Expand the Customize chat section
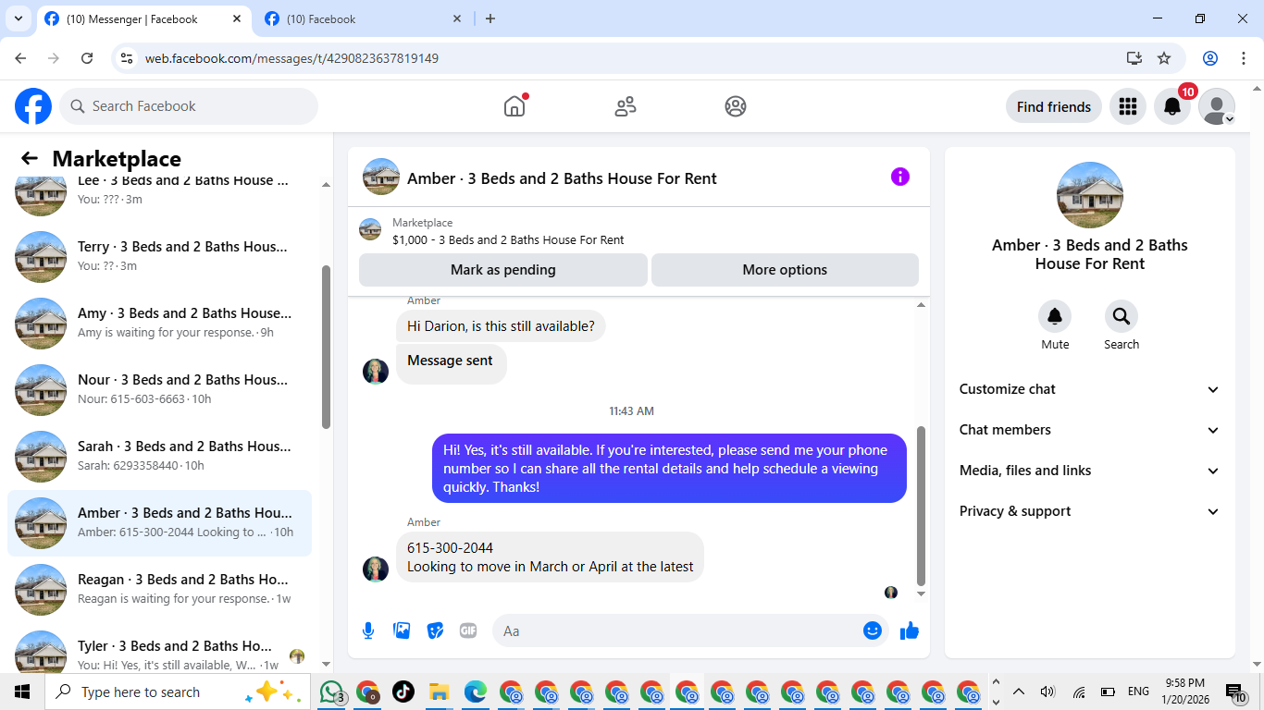1264x710 pixels. 1090,389
